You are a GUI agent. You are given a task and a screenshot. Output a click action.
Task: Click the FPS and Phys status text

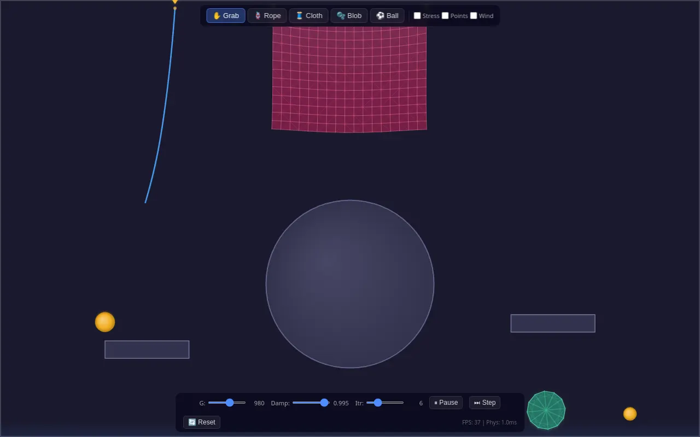(x=489, y=422)
